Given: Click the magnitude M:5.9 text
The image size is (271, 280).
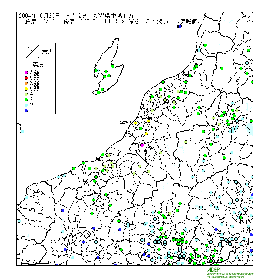Looking at the screenshot, I should pos(115,21).
